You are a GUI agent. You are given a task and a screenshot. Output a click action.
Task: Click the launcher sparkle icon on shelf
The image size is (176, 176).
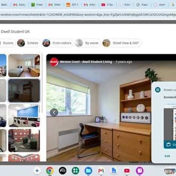(x=37, y=171)
